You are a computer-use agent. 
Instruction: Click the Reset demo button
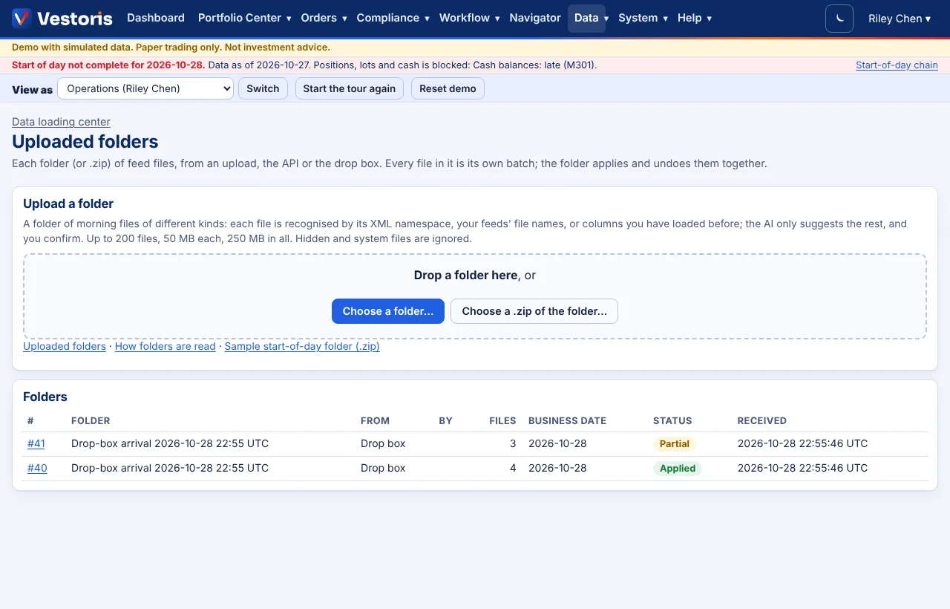448,88
